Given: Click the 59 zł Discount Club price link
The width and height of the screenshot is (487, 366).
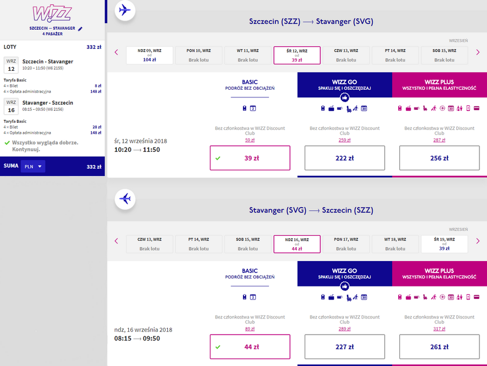Looking at the screenshot, I should [249, 140].
